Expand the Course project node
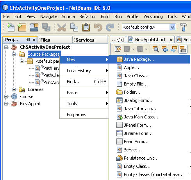 (6, 96)
